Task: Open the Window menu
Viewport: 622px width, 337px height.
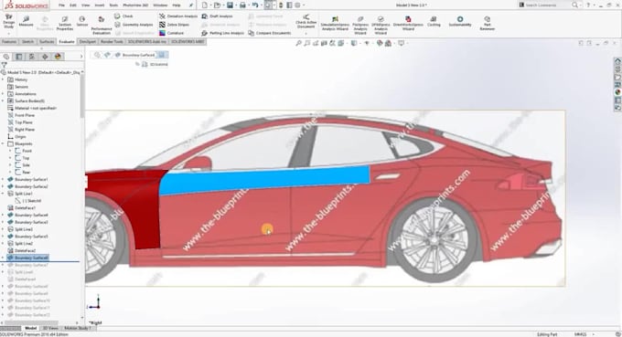Action: 160,5
